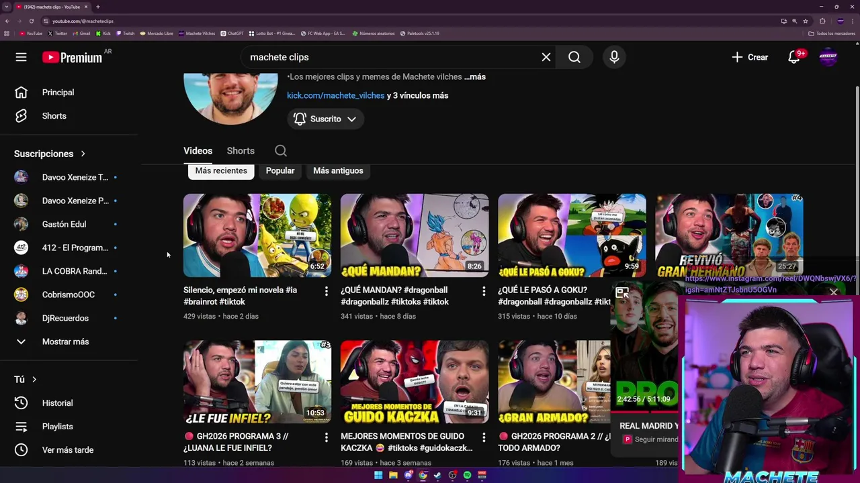Run search with the magnifier button
860x483 pixels.
574,57
